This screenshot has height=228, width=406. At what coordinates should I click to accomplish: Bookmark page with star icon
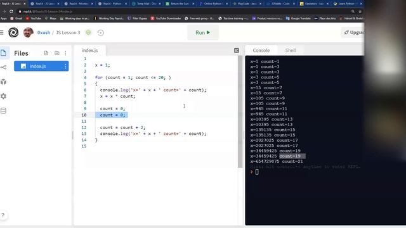360,11
